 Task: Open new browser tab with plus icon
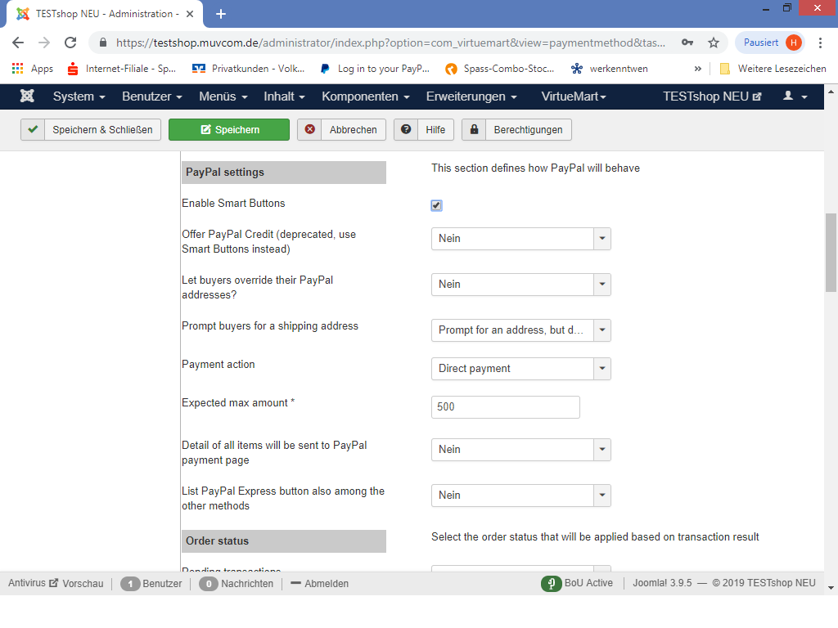click(220, 14)
